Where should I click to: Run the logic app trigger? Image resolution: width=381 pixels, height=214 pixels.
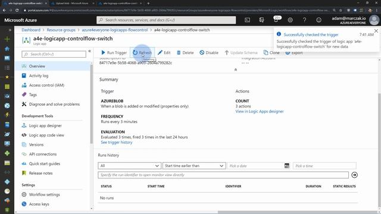[x=114, y=53]
